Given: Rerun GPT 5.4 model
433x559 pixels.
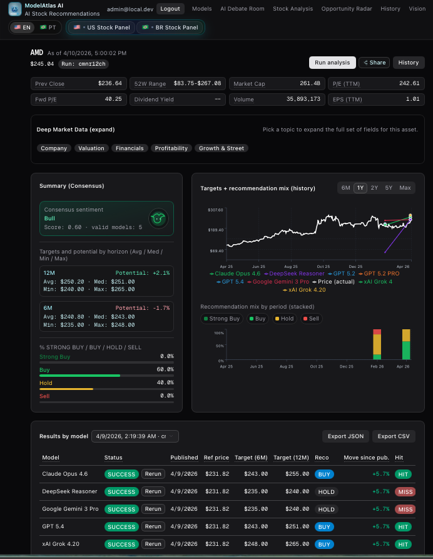Looking at the screenshot, I should pos(153,526).
